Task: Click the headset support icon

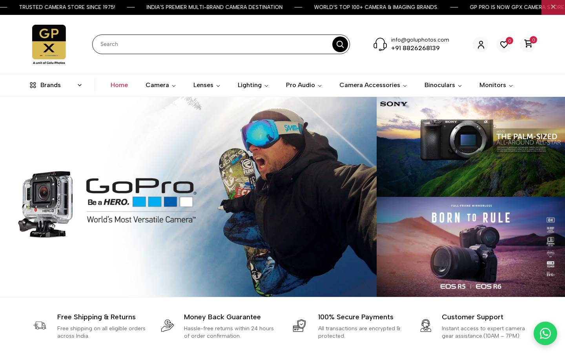Action: (380, 44)
